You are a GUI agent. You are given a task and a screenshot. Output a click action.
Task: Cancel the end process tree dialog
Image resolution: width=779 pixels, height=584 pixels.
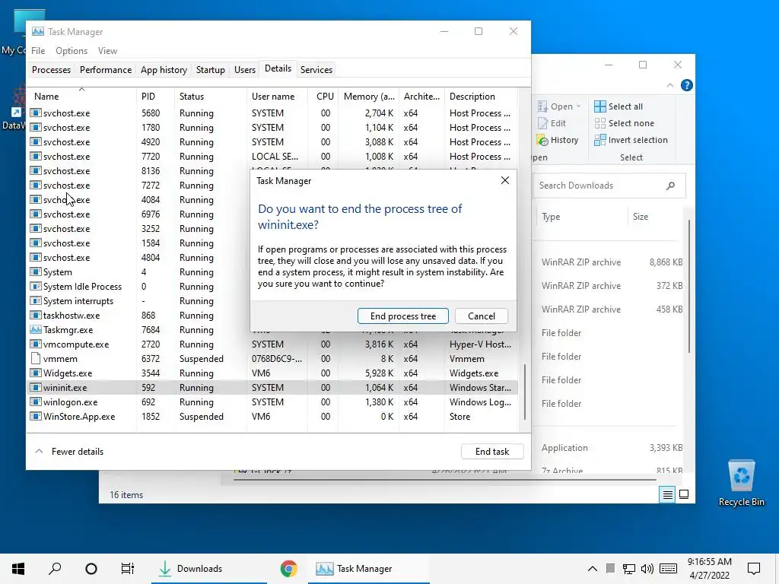tap(481, 316)
